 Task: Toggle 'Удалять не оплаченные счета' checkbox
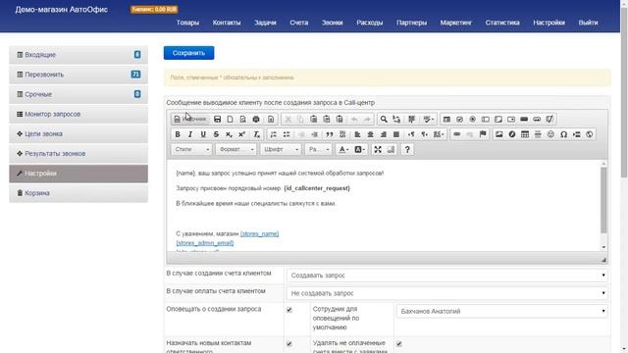pos(399,344)
